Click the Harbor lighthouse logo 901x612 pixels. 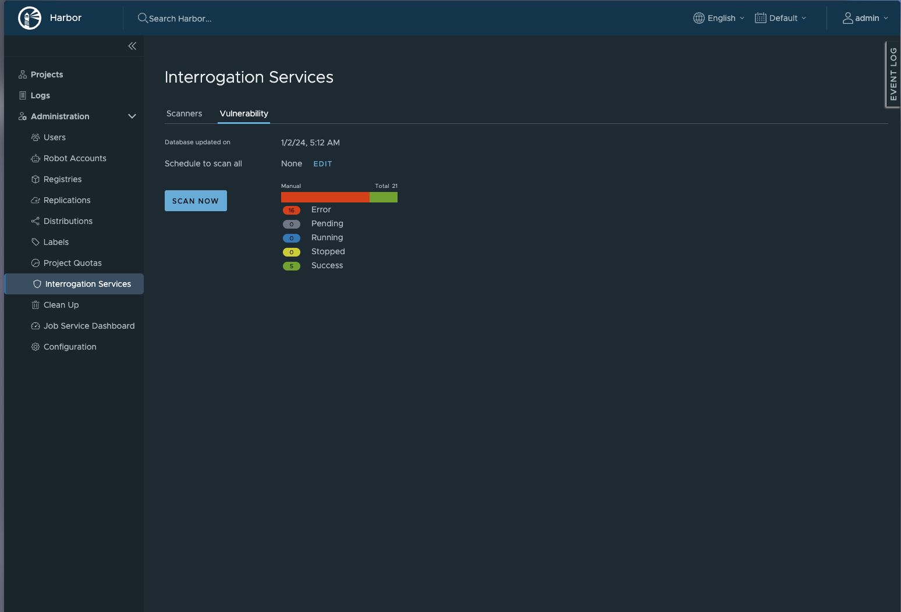[30, 18]
